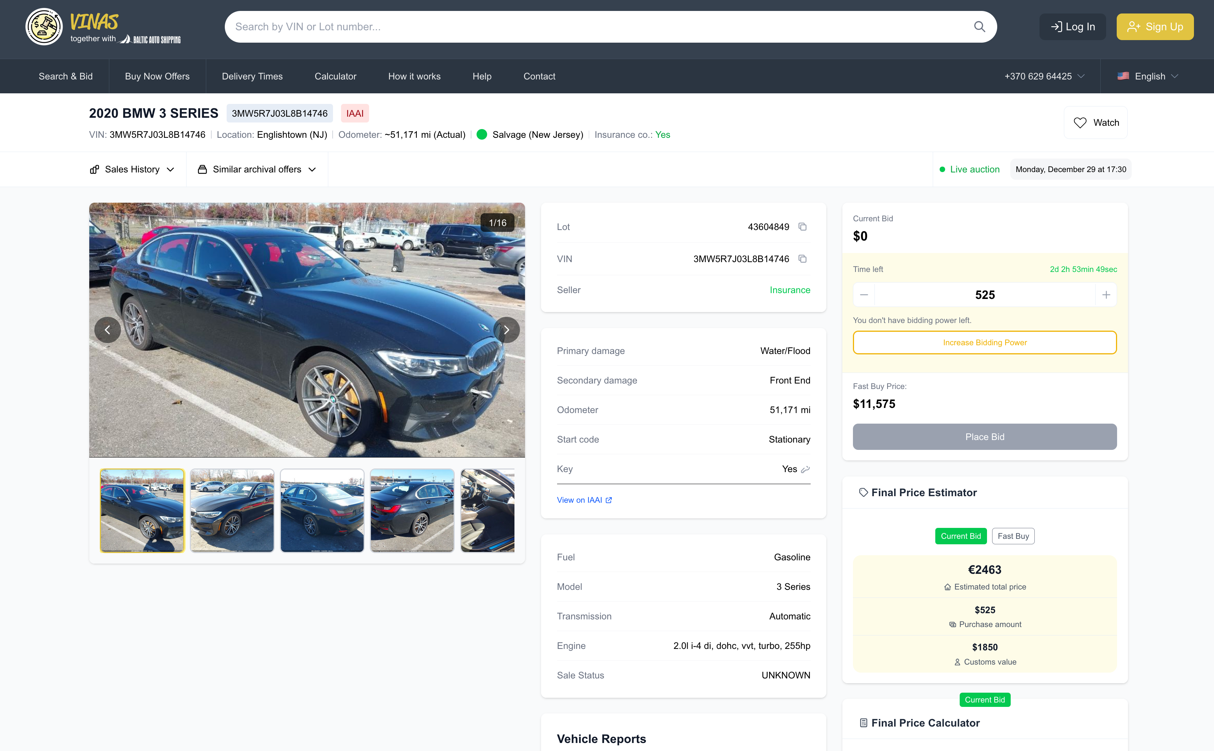Click the key icon beside Yes
1214x751 pixels.
[x=805, y=470]
